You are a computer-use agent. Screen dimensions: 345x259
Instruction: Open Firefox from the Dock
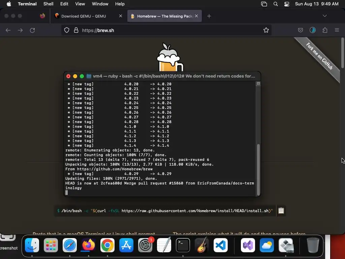click(x=89, y=245)
